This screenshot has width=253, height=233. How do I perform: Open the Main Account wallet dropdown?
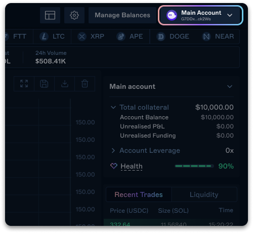(x=200, y=15)
